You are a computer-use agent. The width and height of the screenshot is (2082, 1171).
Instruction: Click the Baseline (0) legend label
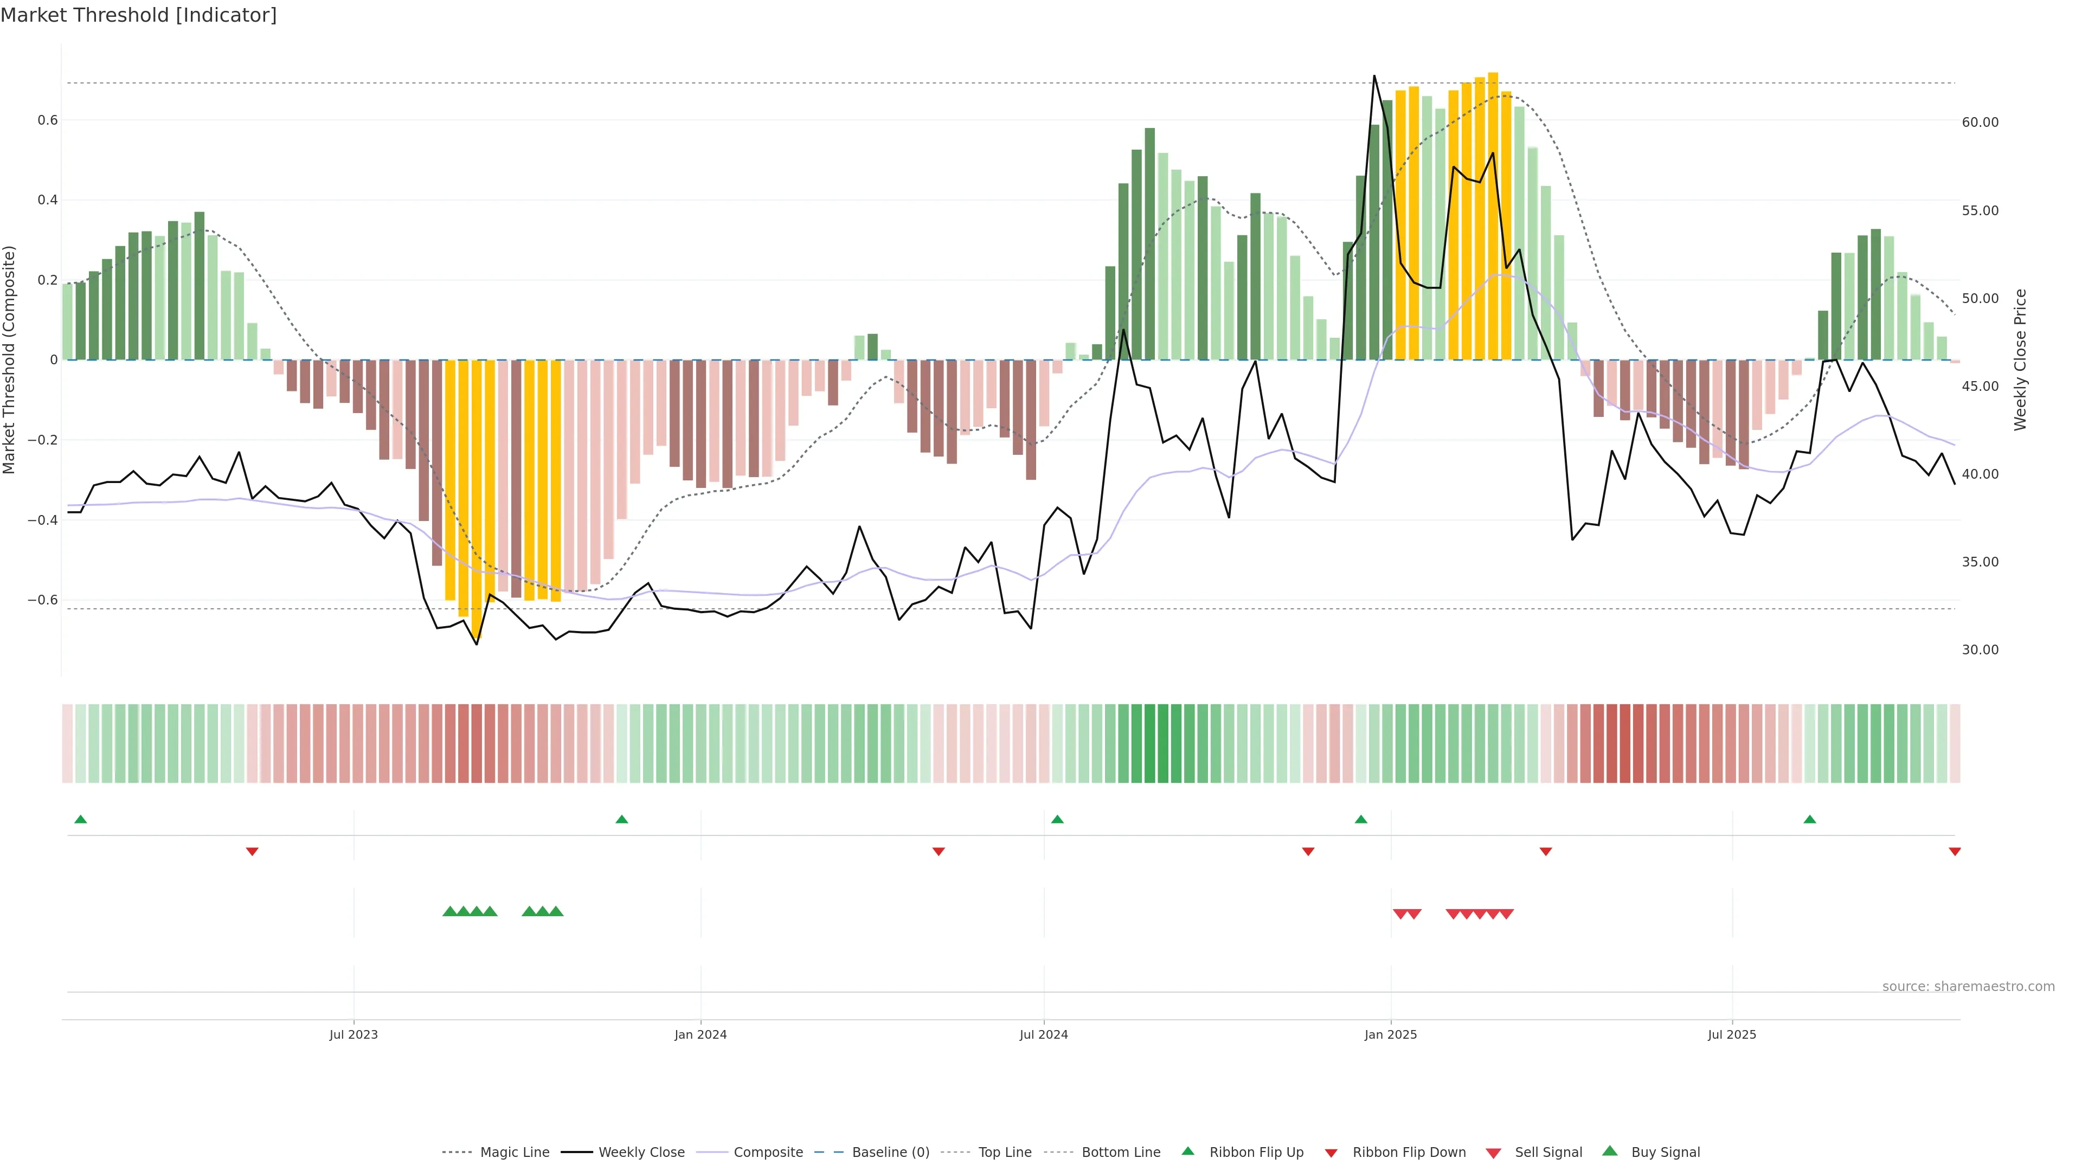[x=891, y=1153]
